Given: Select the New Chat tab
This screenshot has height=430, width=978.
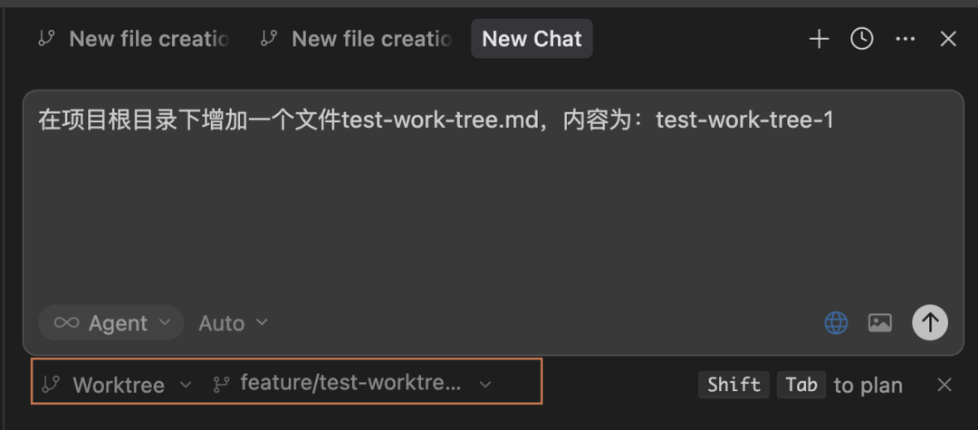Looking at the screenshot, I should click(x=532, y=39).
